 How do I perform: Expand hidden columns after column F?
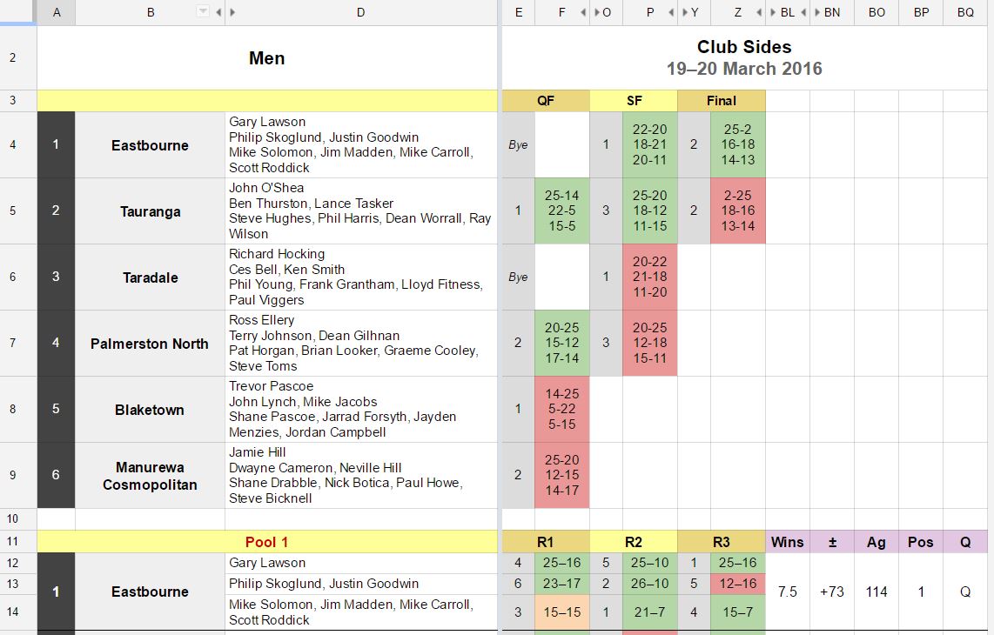pyautogui.click(x=583, y=12)
